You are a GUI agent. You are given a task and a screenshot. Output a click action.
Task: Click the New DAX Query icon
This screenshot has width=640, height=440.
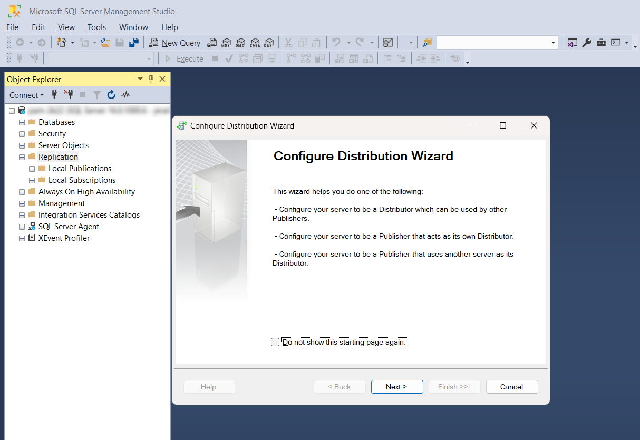(269, 43)
